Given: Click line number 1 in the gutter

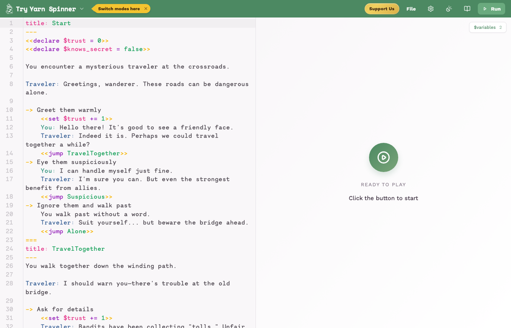Looking at the screenshot, I should (x=11, y=23).
